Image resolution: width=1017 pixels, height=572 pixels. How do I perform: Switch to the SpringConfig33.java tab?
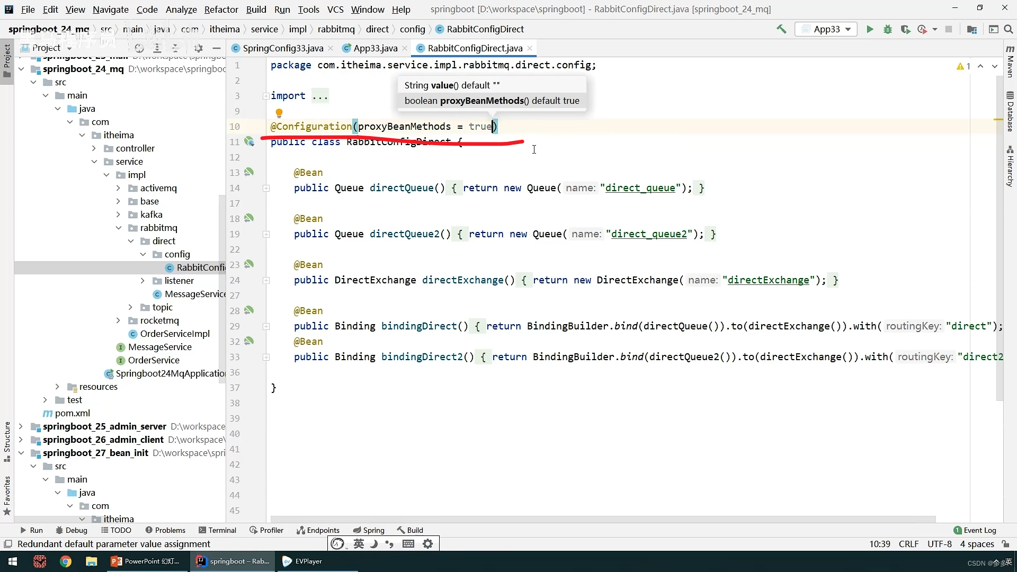point(282,48)
